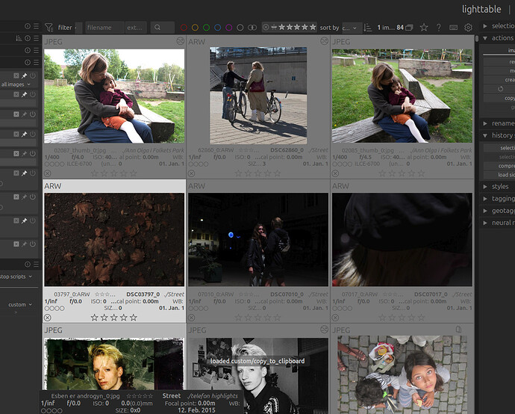This screenshot has width=515, height=414.
Task: Click the red color label filter circle
Action: point(184,28)
